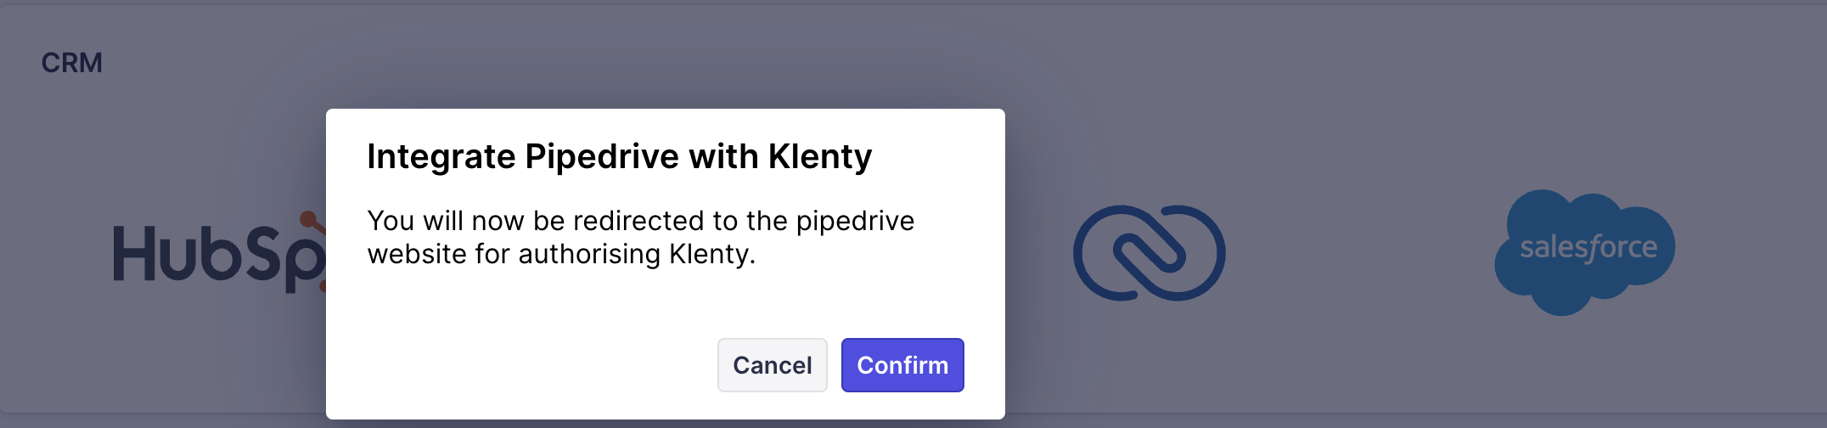Click the "salesforce" text inside the cloud
The height and width of the screenshot is (428, 1827).
tap(1588, 247)
